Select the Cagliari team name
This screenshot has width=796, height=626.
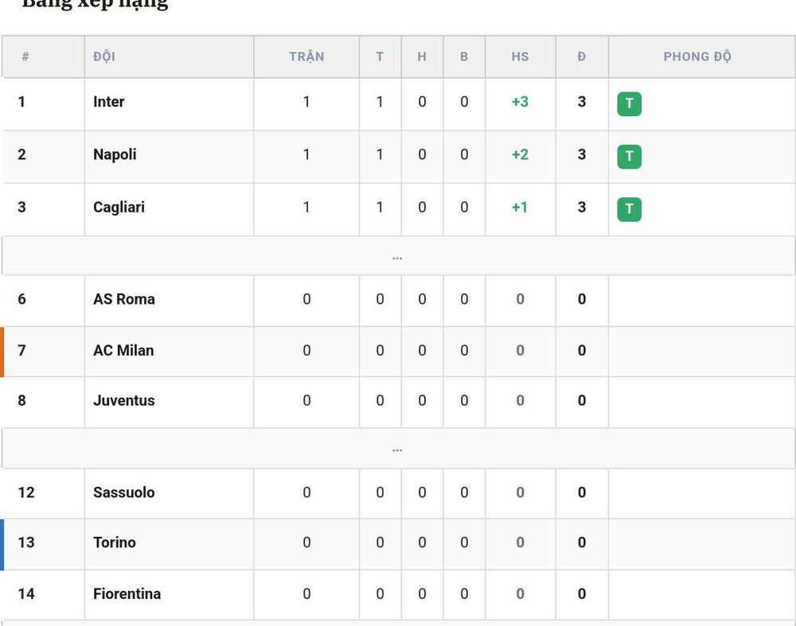119,208
